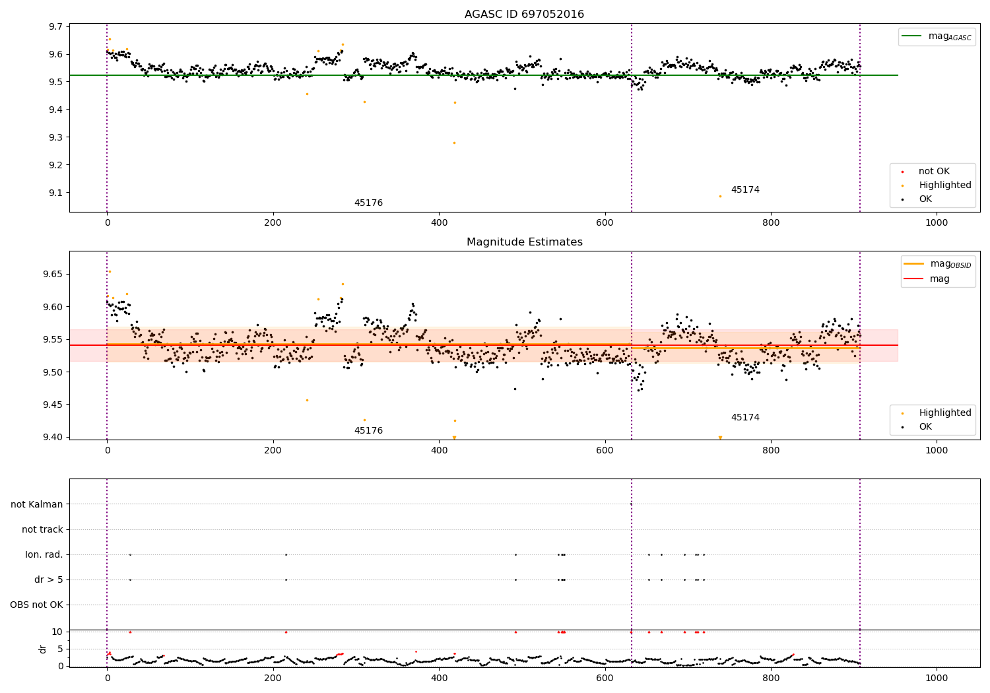Click the 45176 annotation in Magnitude Estimates plot
990x693 pixels.
click(368, 431)
